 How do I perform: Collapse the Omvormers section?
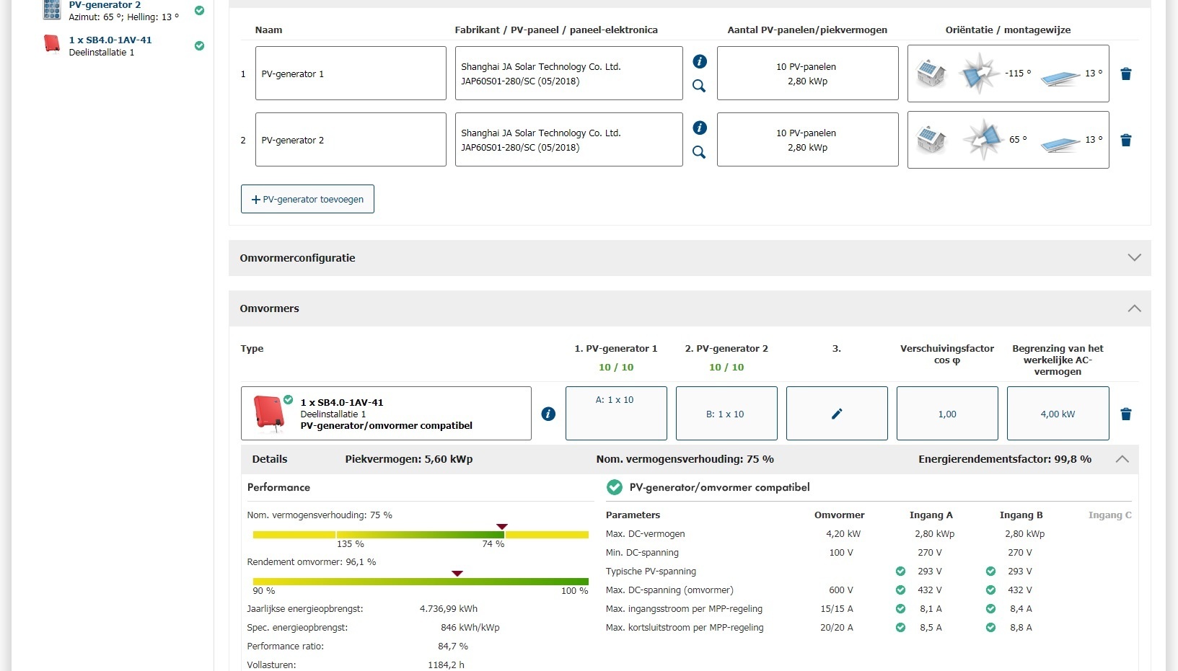pos(1134,308)
